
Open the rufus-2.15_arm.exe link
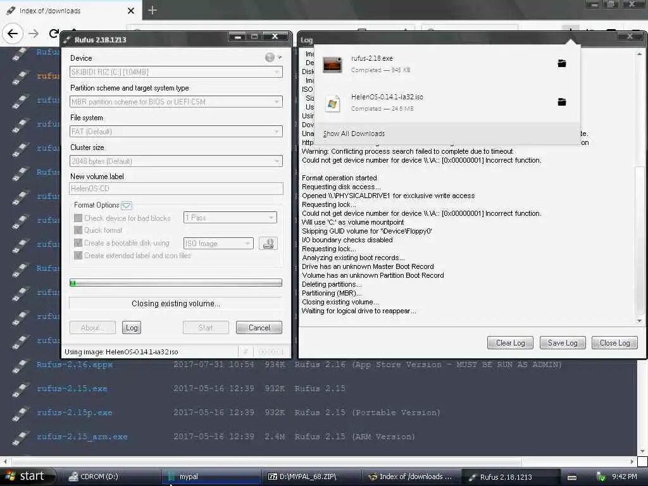82,437
